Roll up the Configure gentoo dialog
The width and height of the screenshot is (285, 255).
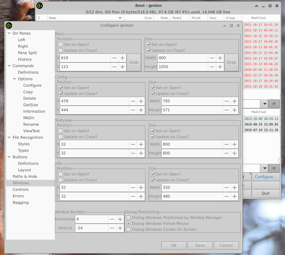225,26
